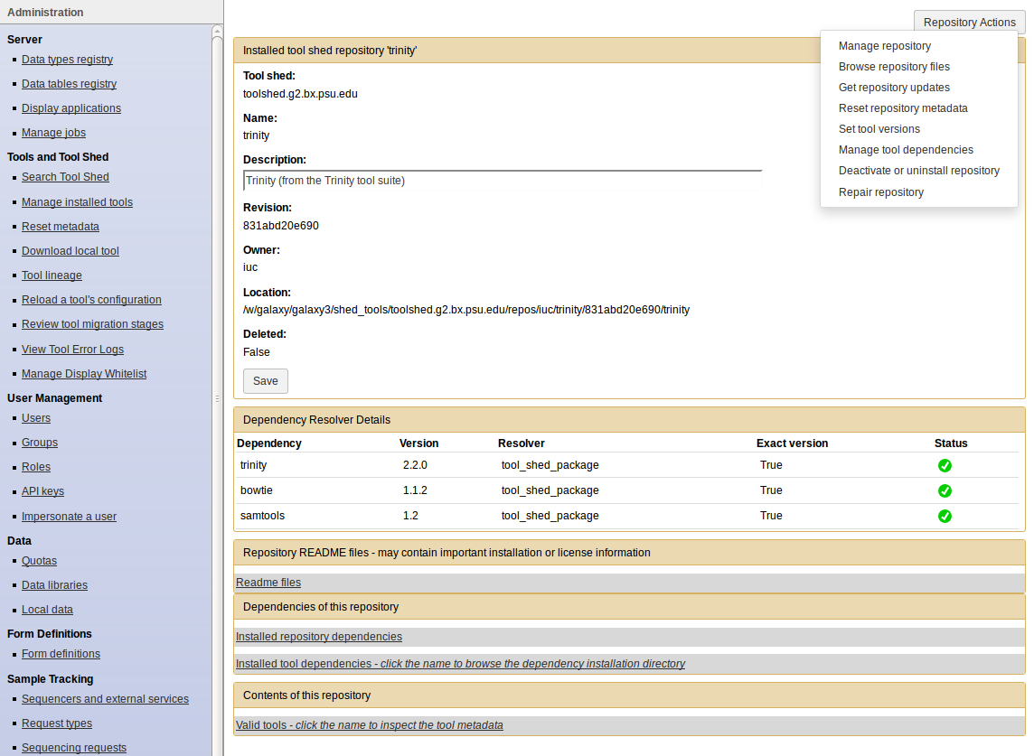Viewport: 1034px width, 756px height.
Task: Click Reload a tool's configuration
Action: point(91,300)
